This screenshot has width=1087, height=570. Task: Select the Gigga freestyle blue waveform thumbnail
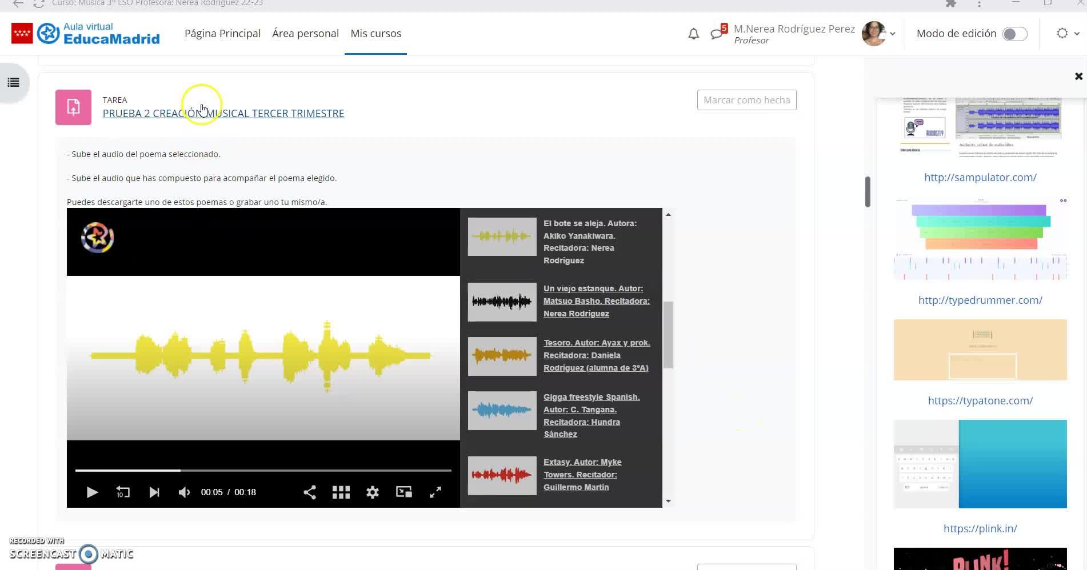point(502,410)
